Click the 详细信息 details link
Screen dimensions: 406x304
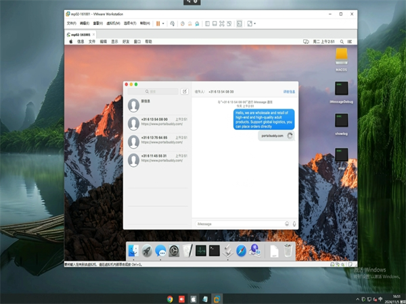coord(290,91)
